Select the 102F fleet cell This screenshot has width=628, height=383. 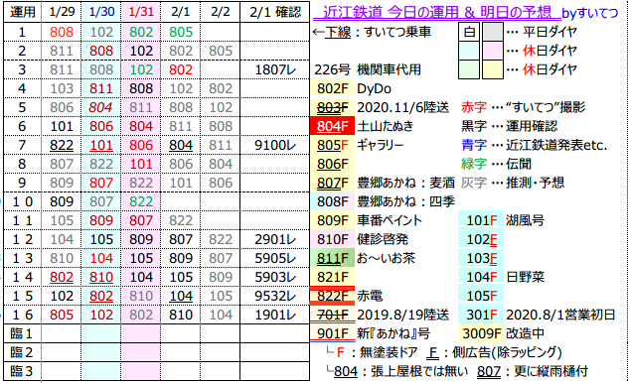click(481, 239)
